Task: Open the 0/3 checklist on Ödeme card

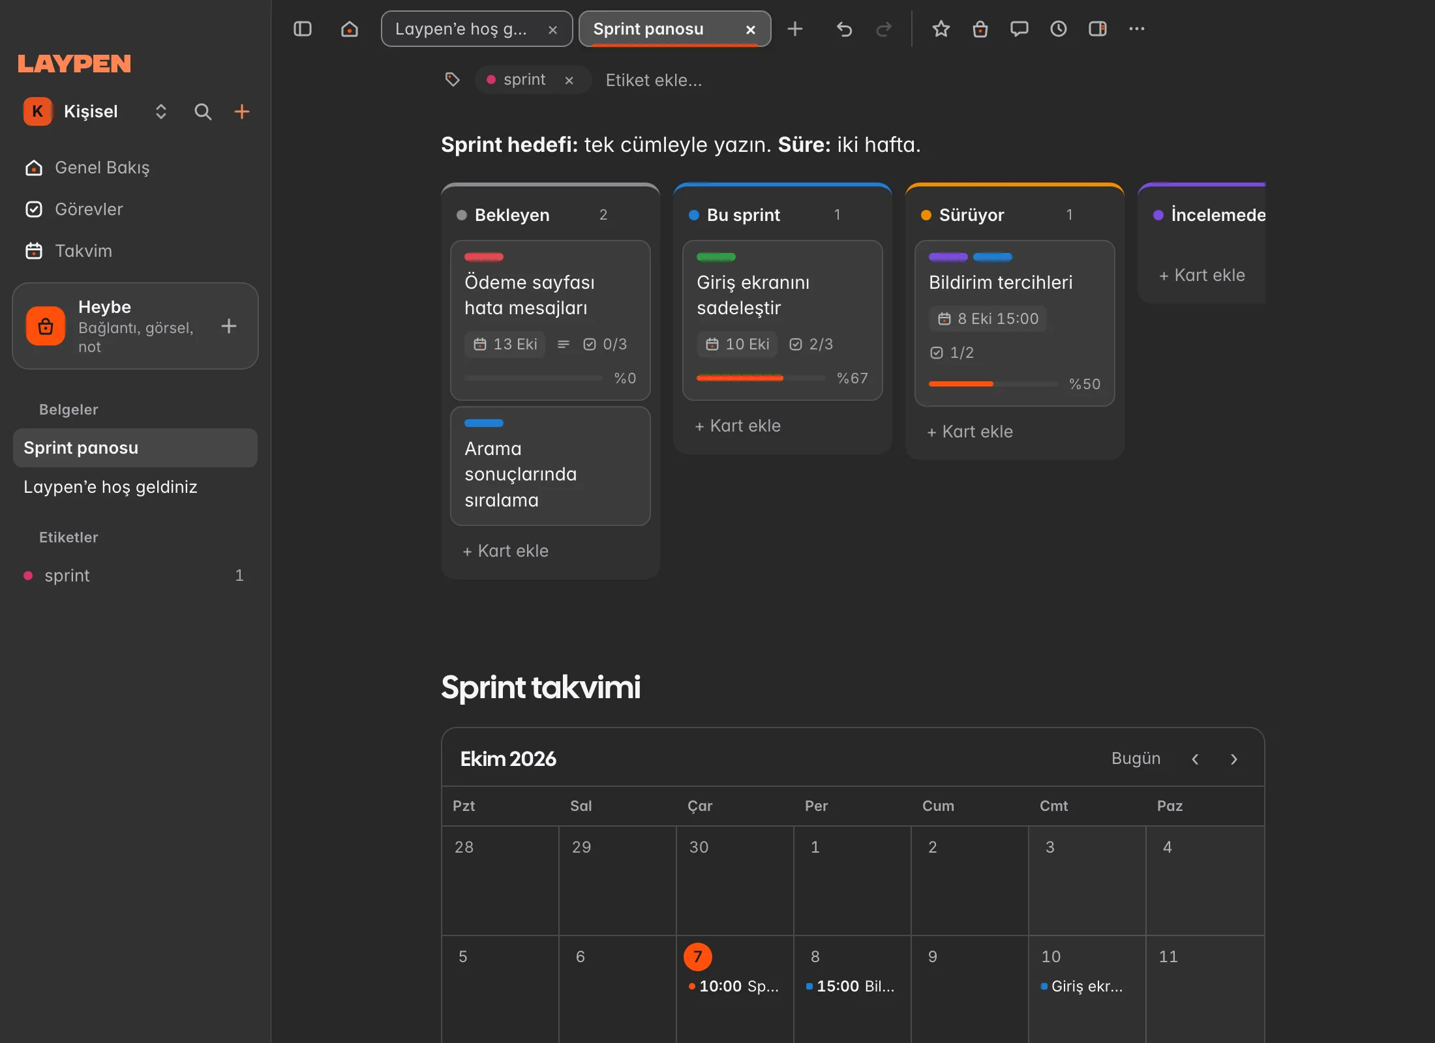Action: [x=605, y=344]
